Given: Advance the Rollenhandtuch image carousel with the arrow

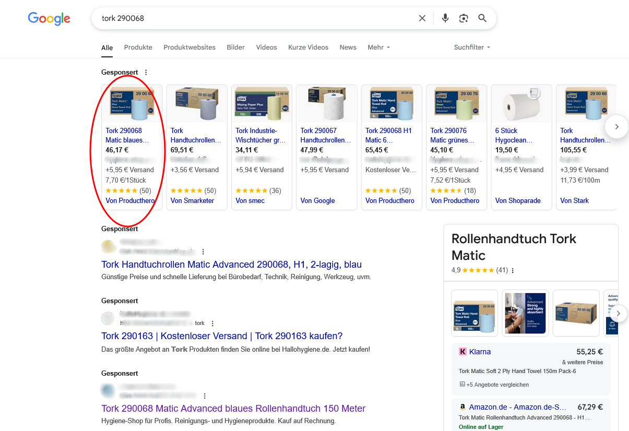Looking at the screenshot, I should point(618,314).
